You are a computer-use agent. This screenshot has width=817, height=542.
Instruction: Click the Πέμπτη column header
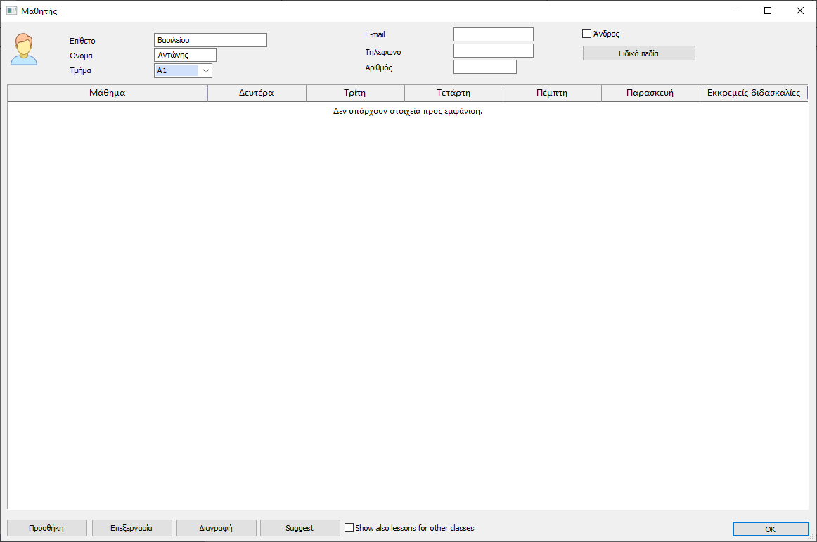point(552,93)
